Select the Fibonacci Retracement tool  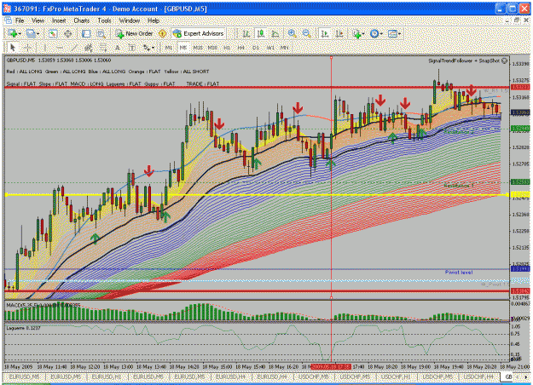click(102, 48)
